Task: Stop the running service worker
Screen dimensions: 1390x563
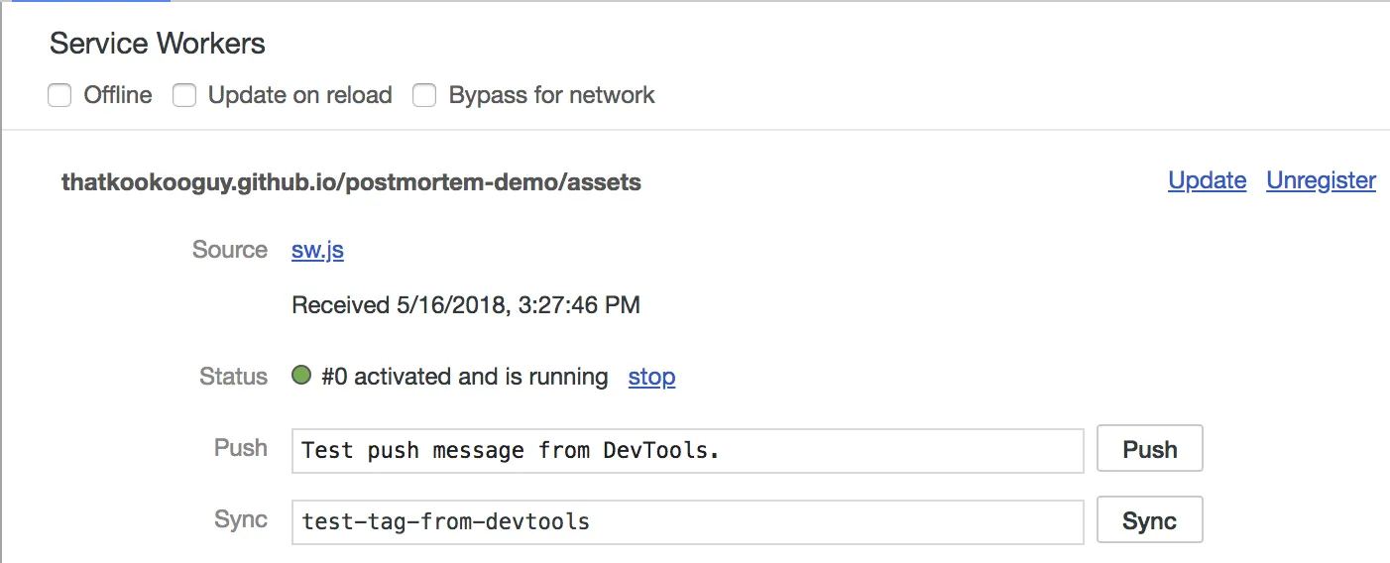Action: click(x=651, y=377)
